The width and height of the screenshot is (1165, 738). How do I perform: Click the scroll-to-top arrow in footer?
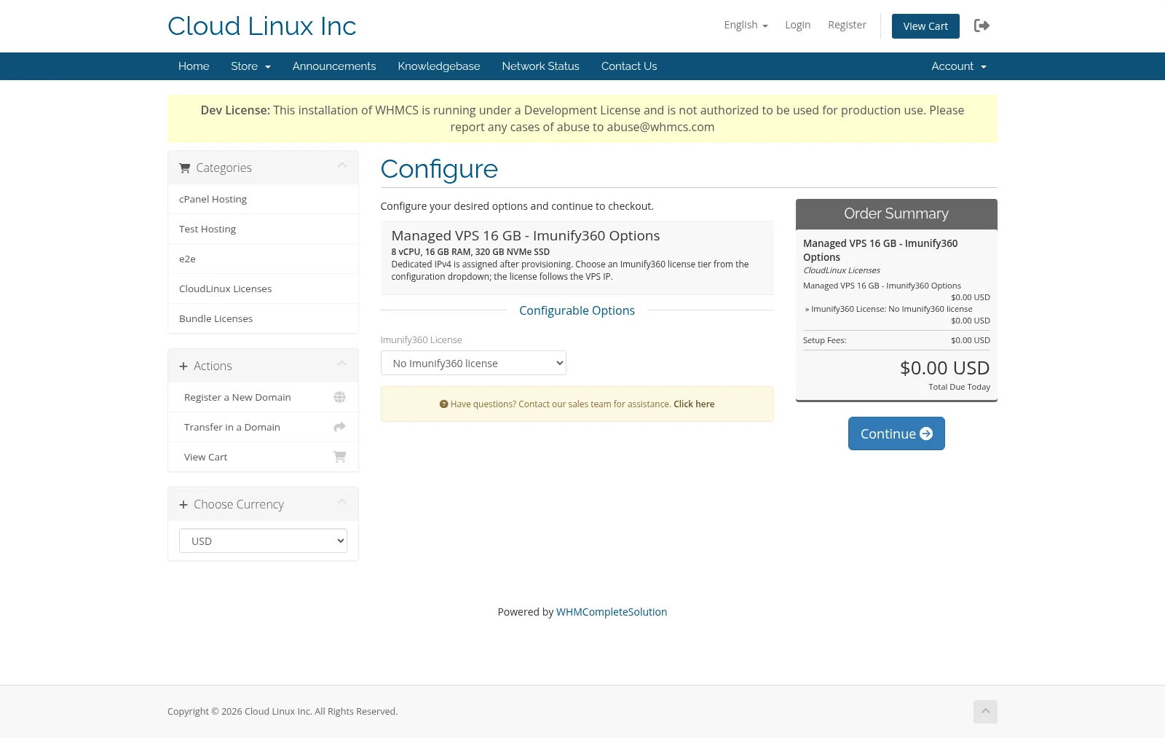[985, 711]
